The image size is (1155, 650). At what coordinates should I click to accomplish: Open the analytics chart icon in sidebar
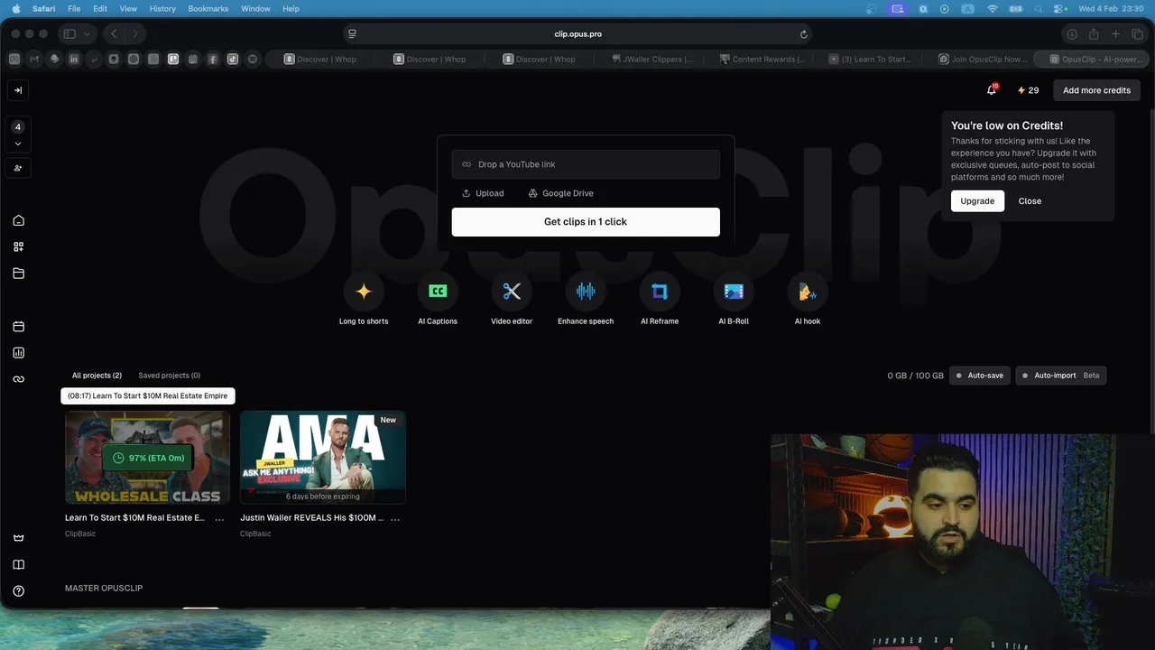18,353
